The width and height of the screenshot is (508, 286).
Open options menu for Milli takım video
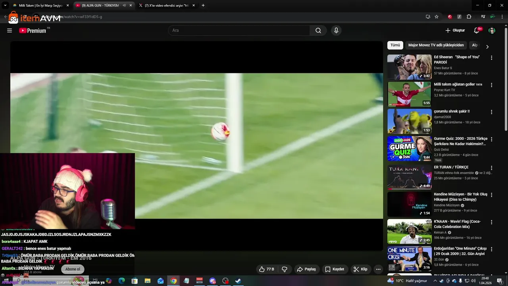(491, 85)
